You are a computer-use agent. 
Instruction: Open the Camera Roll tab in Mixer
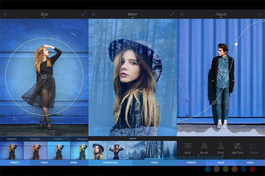tap(111, 163)
